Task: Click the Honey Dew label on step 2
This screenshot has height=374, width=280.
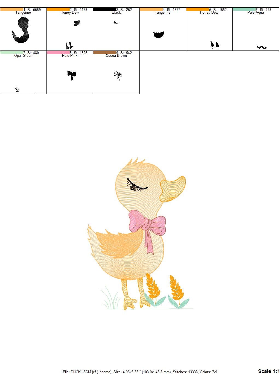Action: (x=69, y=12)
